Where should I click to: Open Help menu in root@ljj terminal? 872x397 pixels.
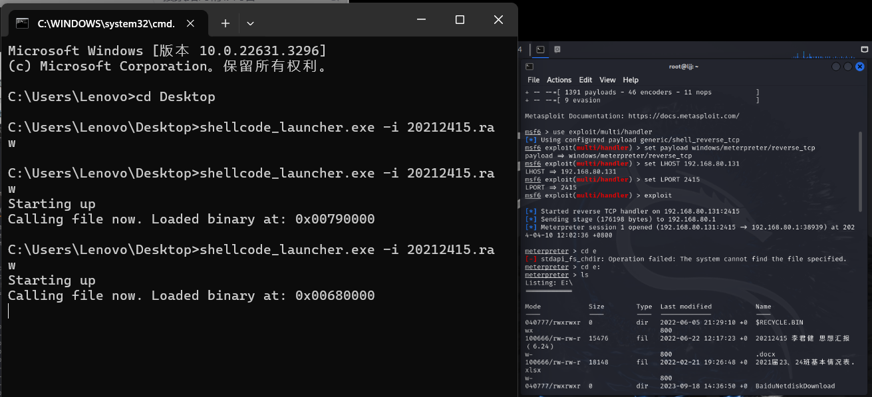click(631, 80)
